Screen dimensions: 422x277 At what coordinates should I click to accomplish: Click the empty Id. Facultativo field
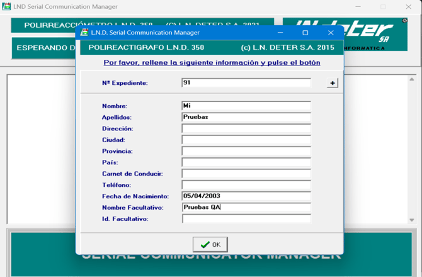(246, 219)
